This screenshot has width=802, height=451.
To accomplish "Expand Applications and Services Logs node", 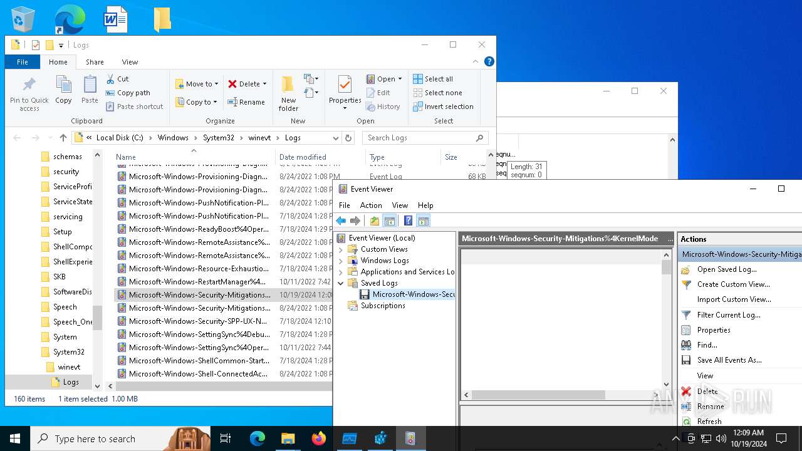I will 341,272.
